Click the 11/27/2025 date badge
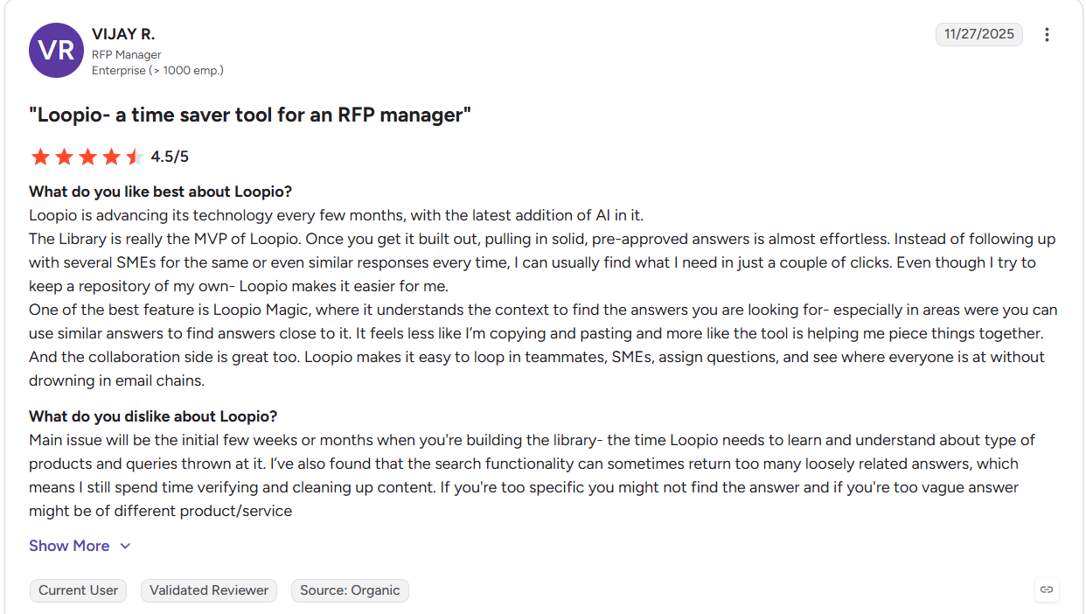This screenshot has height=614, width=1086. point(979,34)
